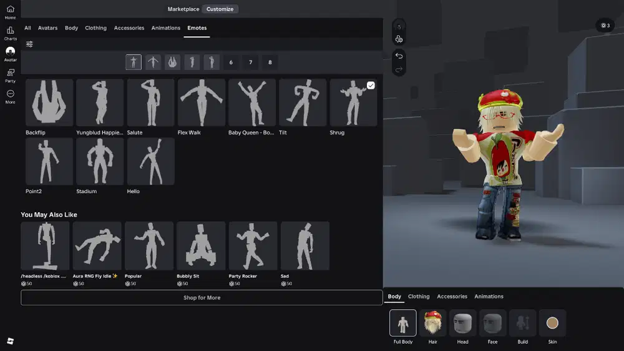
Task: Select emote slot 1 icon
Action: pos(134,62)
